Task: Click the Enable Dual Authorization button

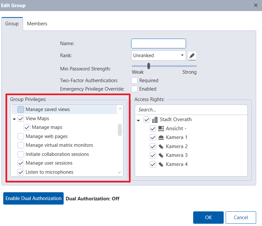Action: 33,198
